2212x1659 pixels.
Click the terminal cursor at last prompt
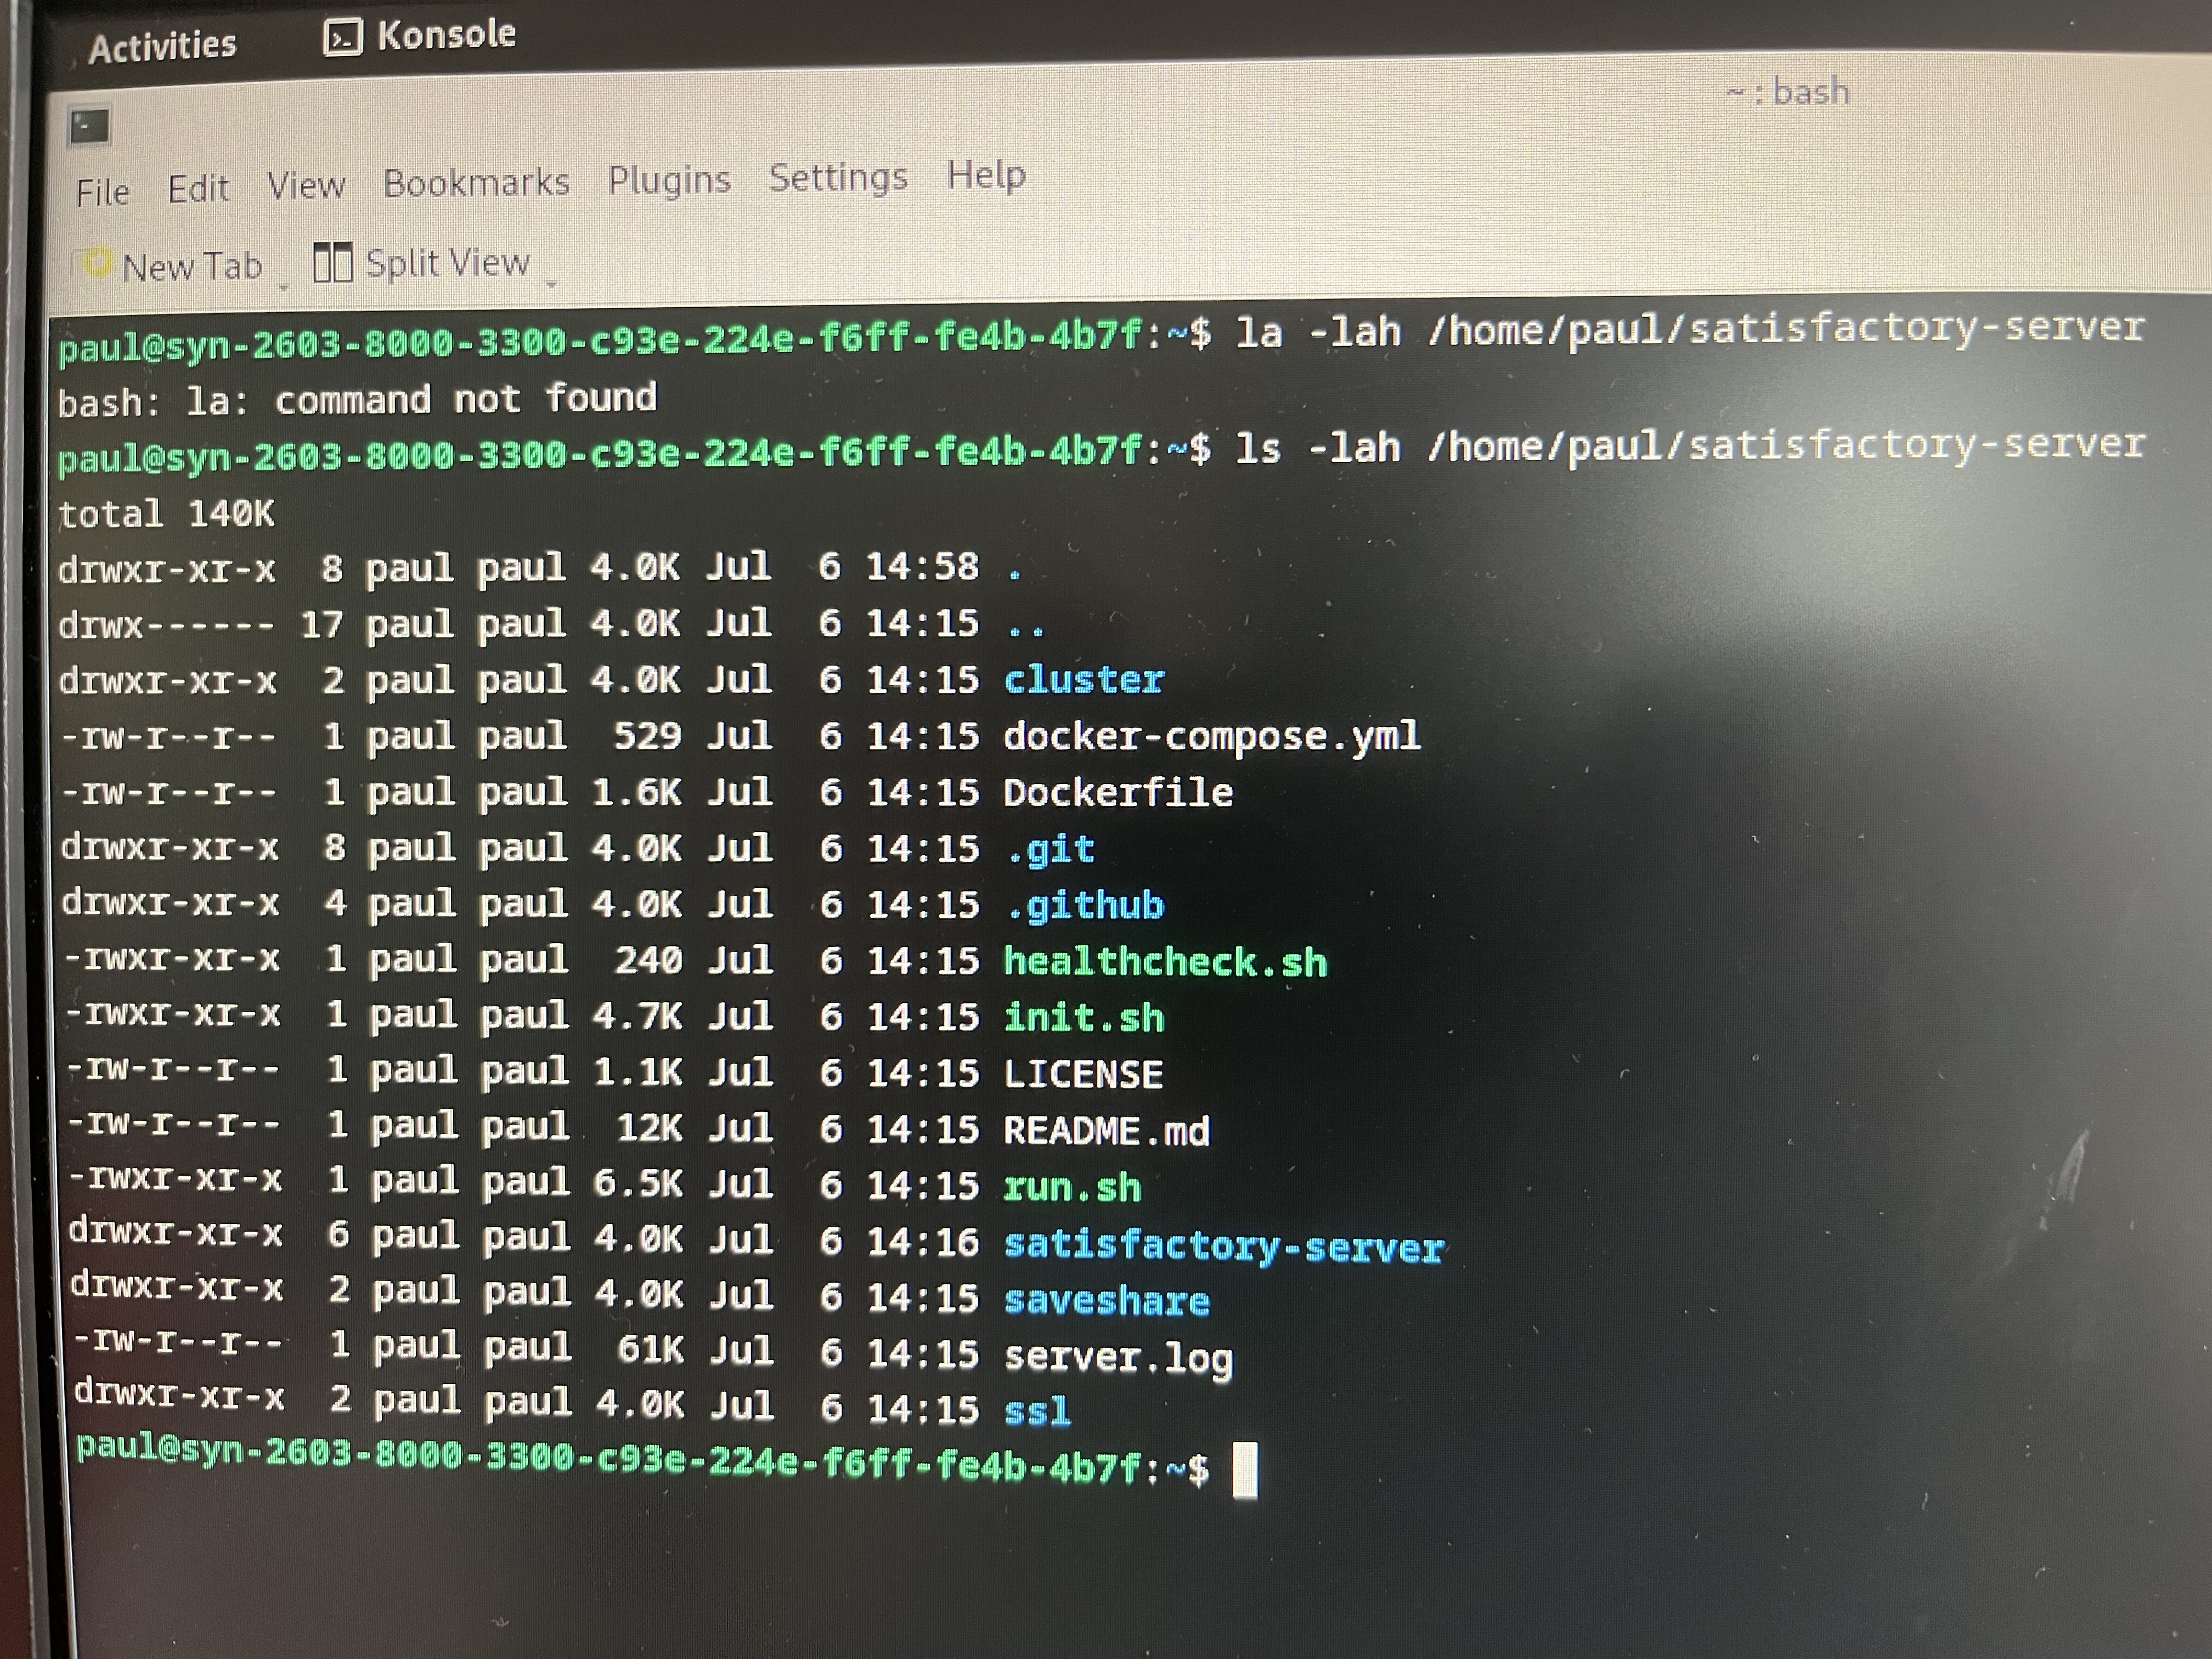tap(1245, 1469)
